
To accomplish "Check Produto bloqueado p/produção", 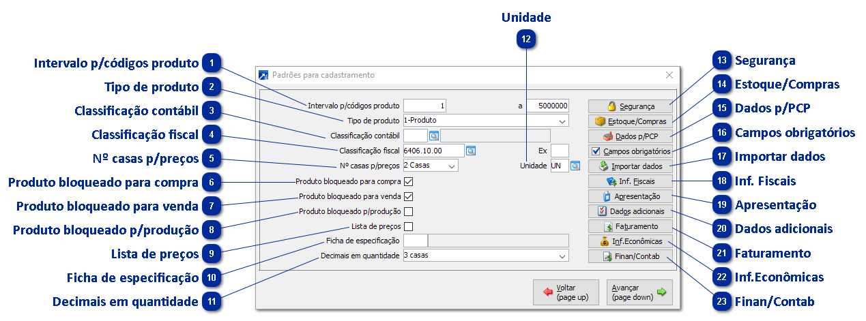I will point(409,211).
